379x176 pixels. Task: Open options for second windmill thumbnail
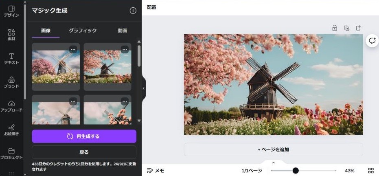tap(125, 49)
